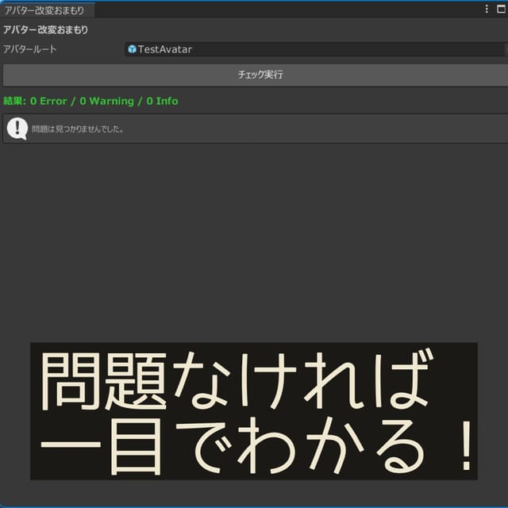The width and height of the screenshot is (508, 508).
Task: Click the empty panel area below message box
Action: tap(254, 238)
